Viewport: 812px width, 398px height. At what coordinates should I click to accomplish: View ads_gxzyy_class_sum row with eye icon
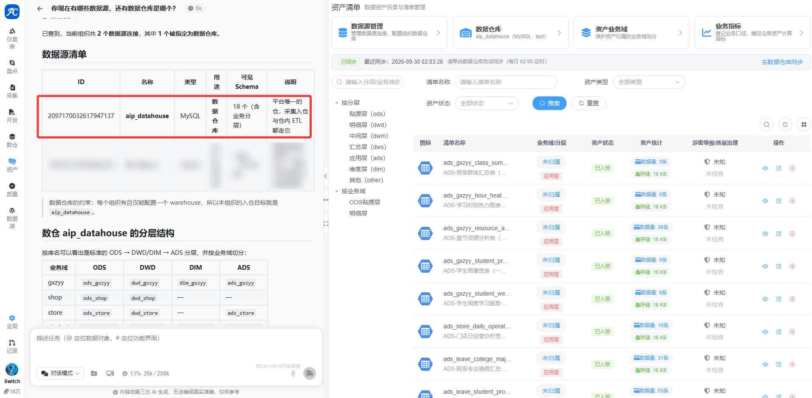[765, 168]
